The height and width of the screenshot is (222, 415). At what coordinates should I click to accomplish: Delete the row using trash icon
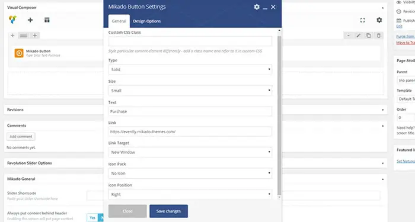click(x=378, y=36)
